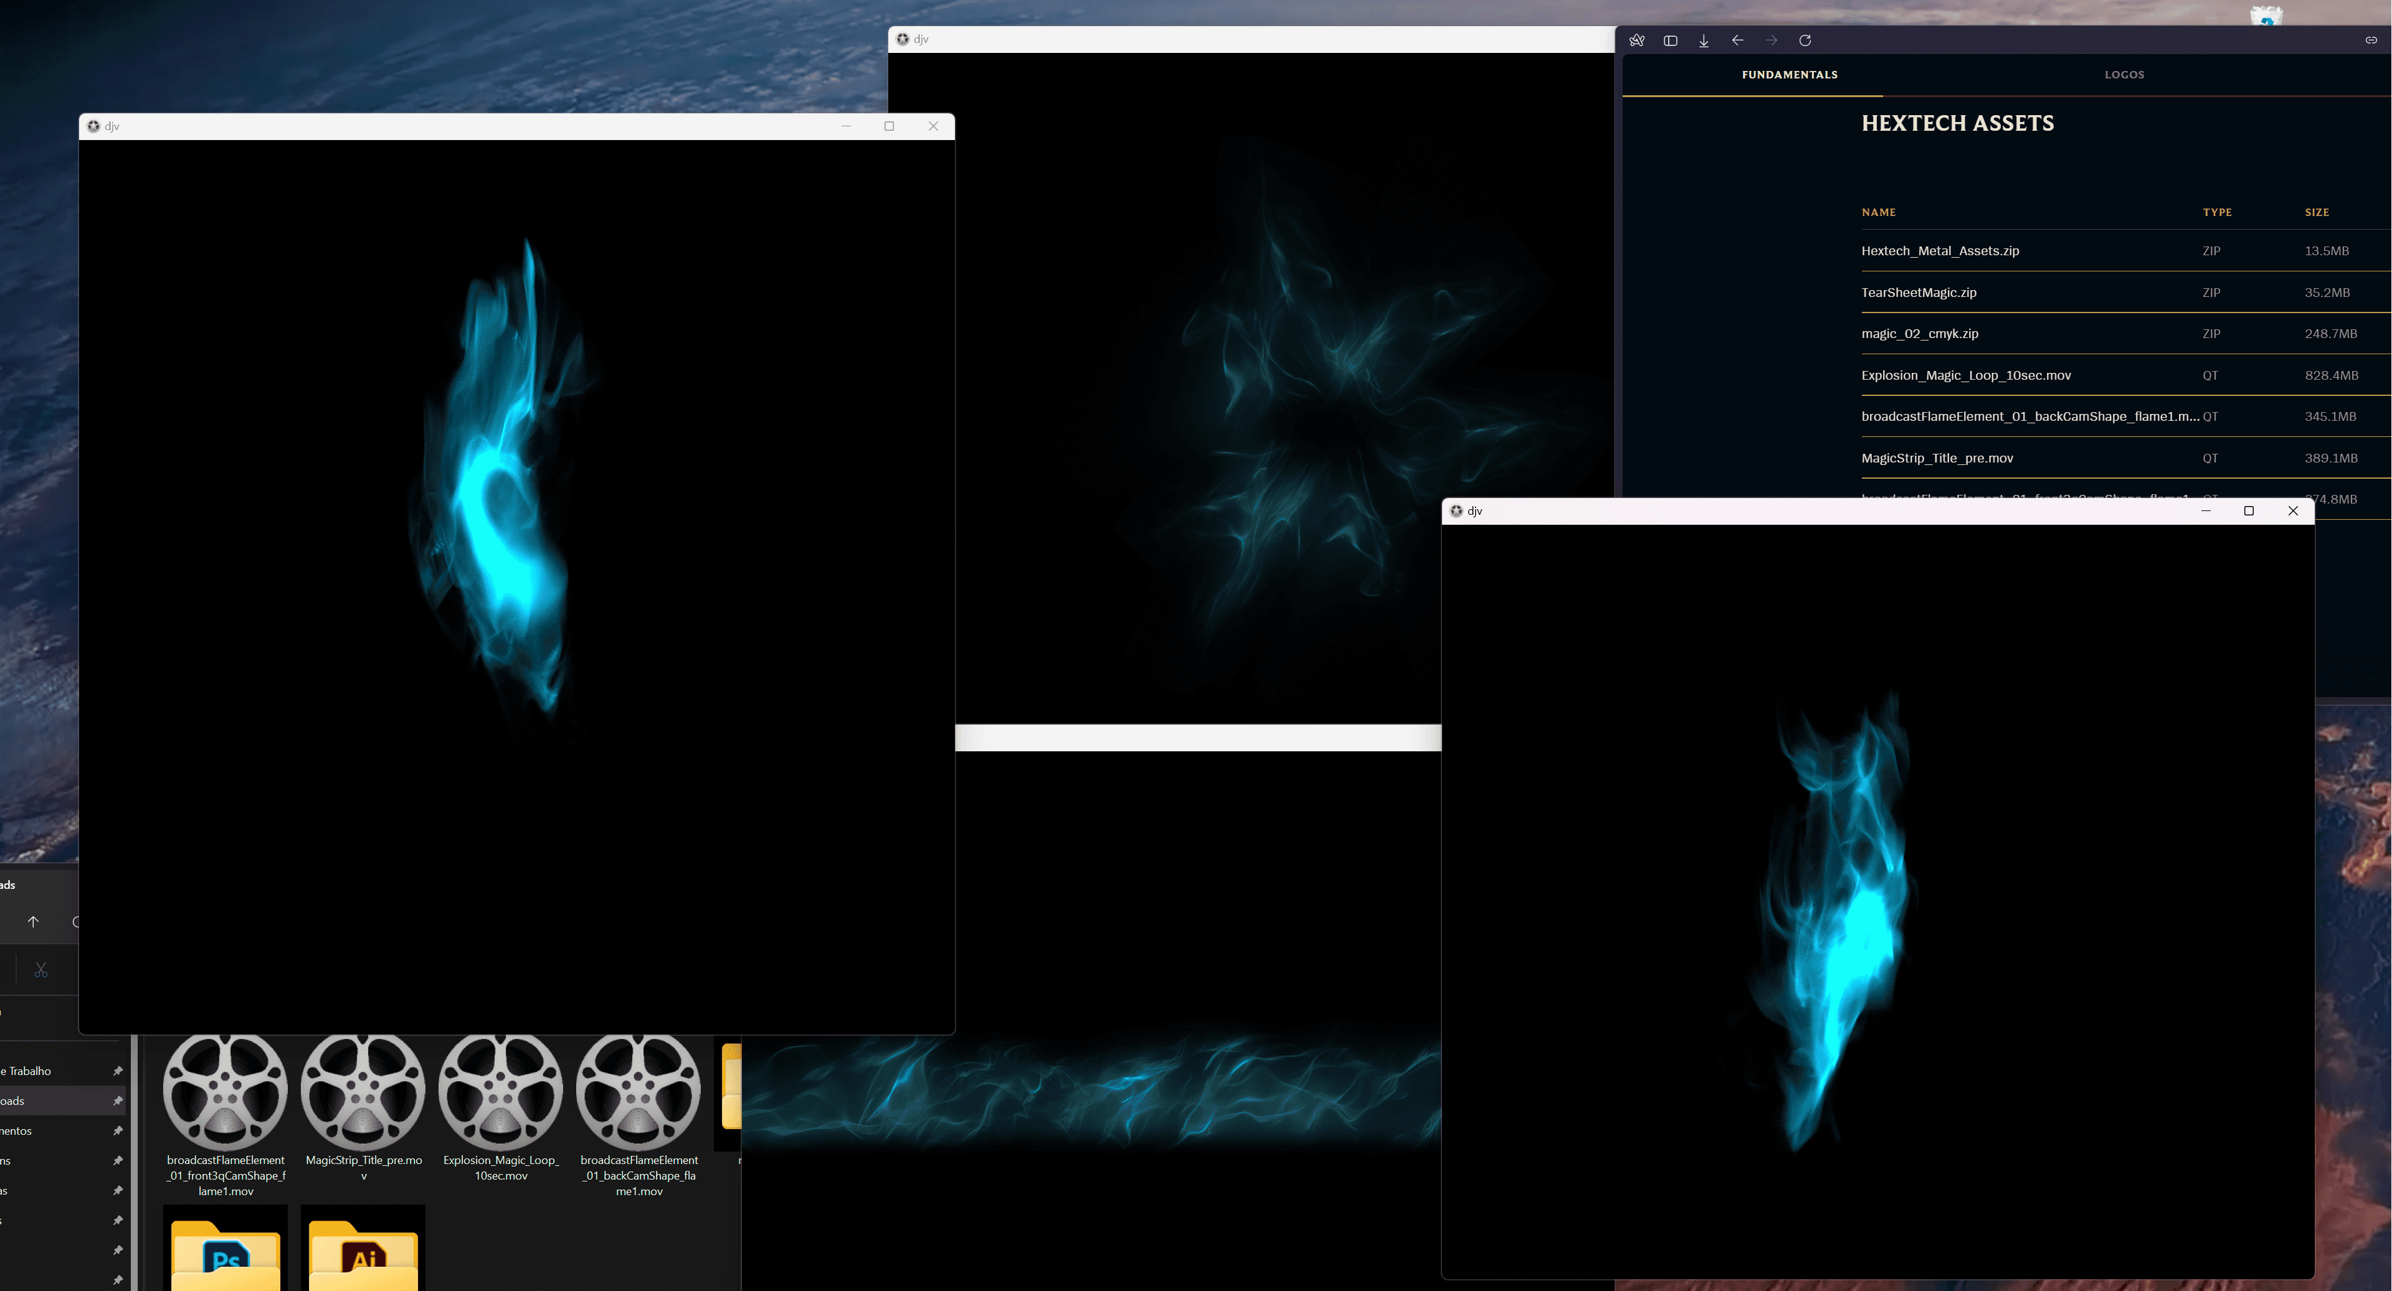Open the Photoshop (Ps) folder
Screen dimensions: 2392x1291
click(x=225, y=1253)
